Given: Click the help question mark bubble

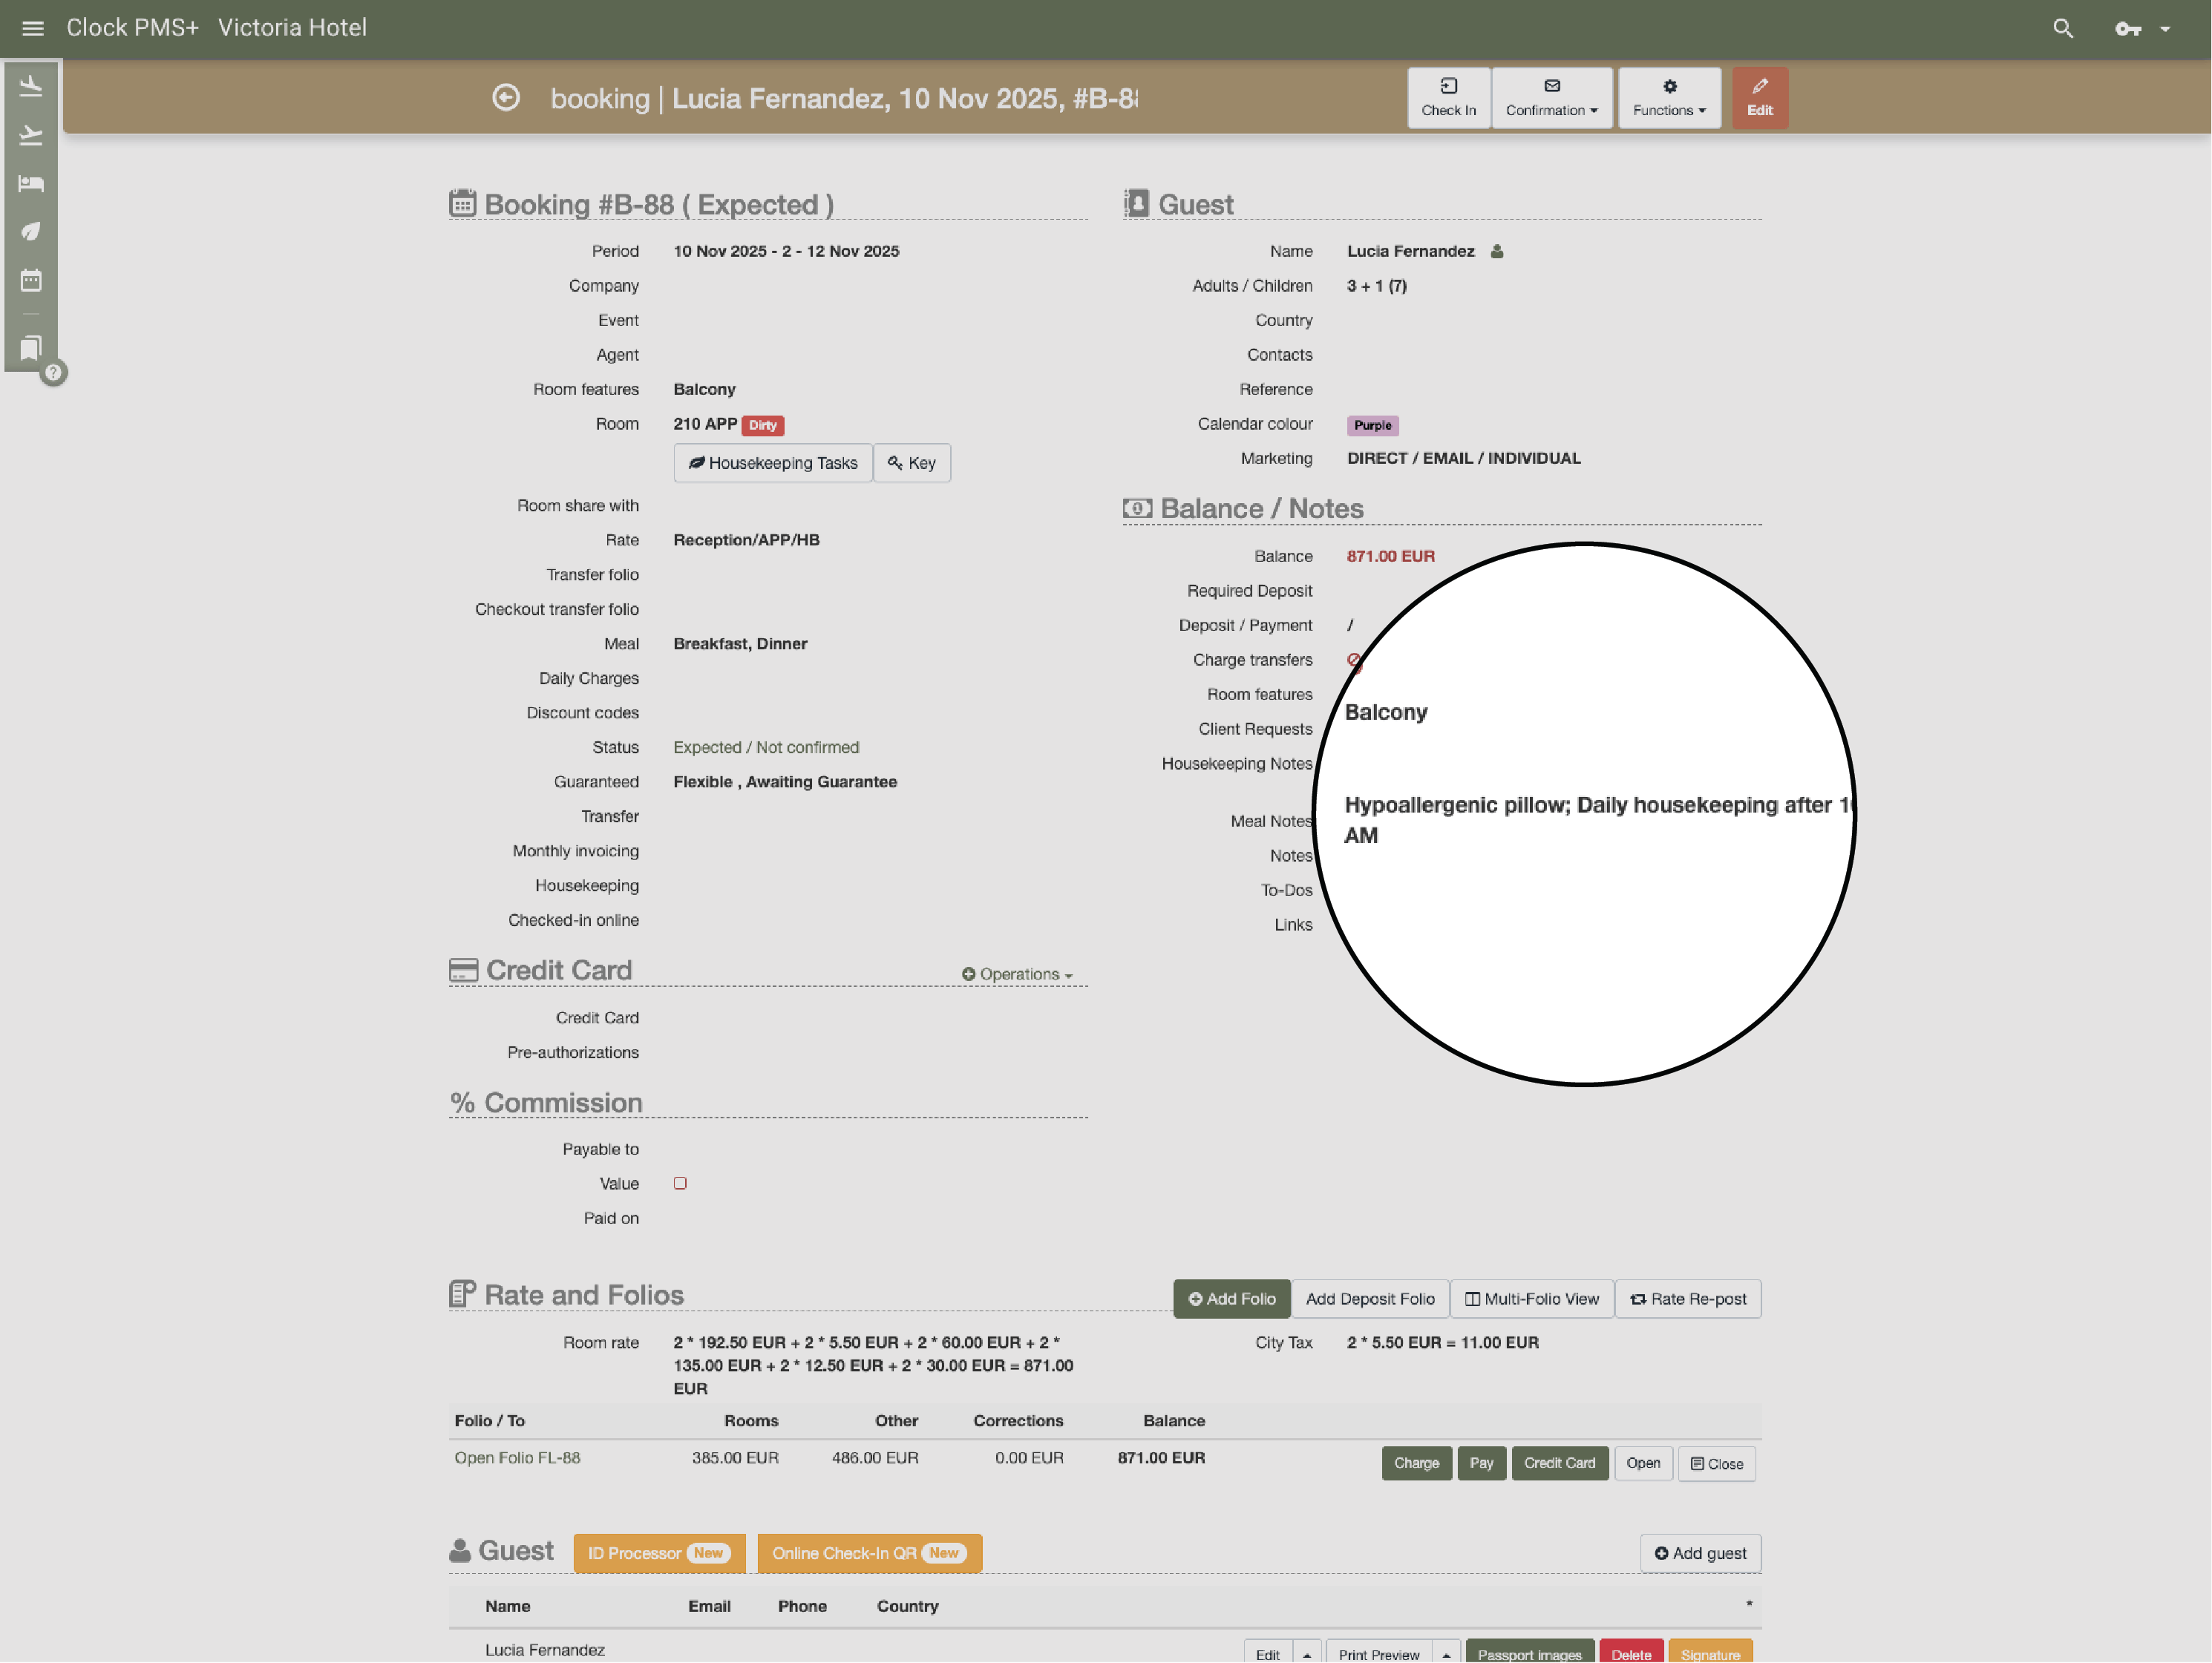Looking at the screenshot, I should [x=54, y=373].
